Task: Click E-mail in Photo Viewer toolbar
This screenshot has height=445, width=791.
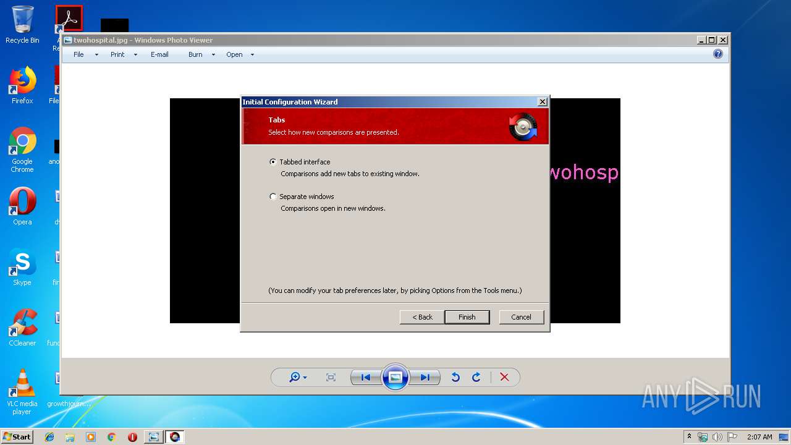Action: [159, 54]
